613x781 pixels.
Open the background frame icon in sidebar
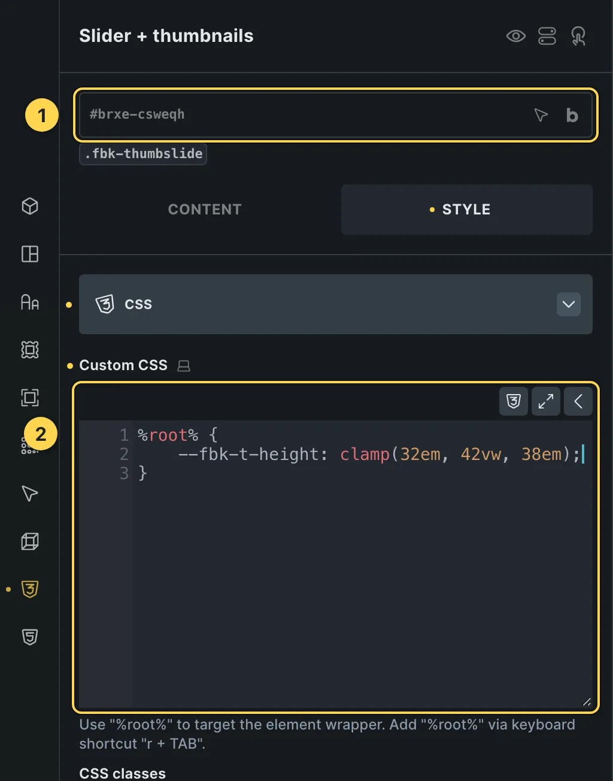click(30, 350)
